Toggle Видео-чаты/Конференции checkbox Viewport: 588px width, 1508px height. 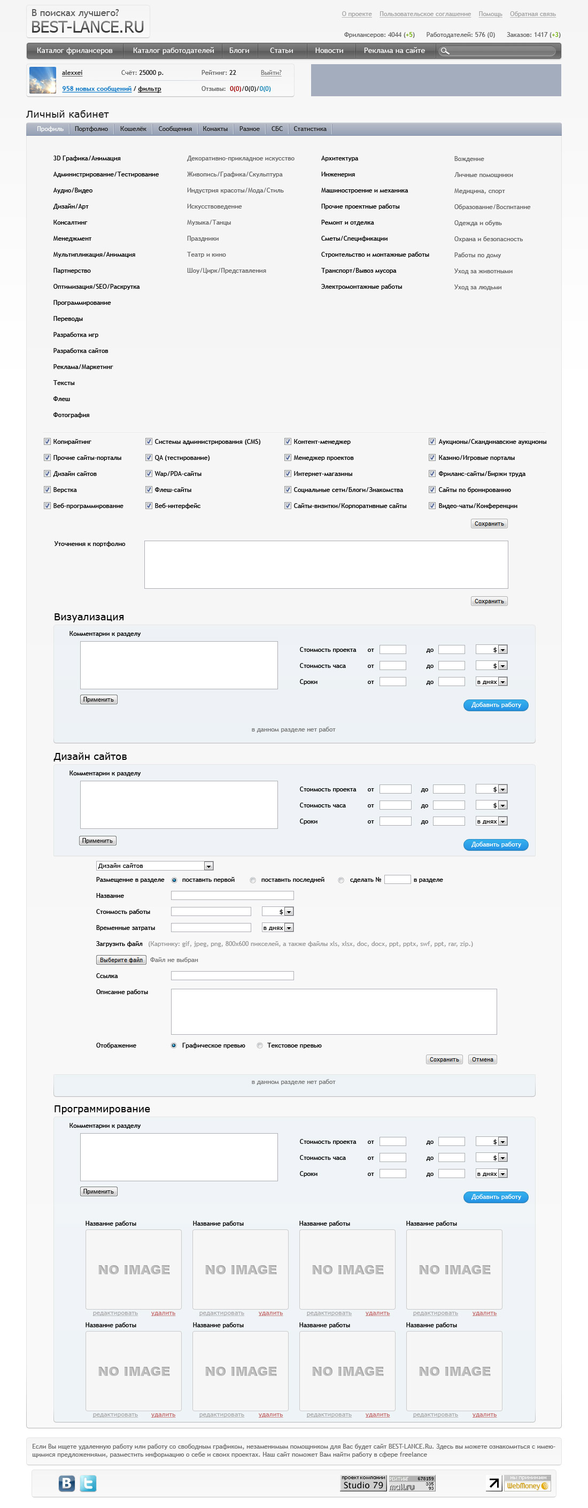pyautogui.click(x=432, y=506)
